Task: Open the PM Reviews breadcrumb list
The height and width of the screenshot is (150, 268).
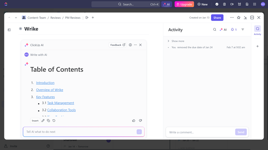Action: tap(73, 18)
